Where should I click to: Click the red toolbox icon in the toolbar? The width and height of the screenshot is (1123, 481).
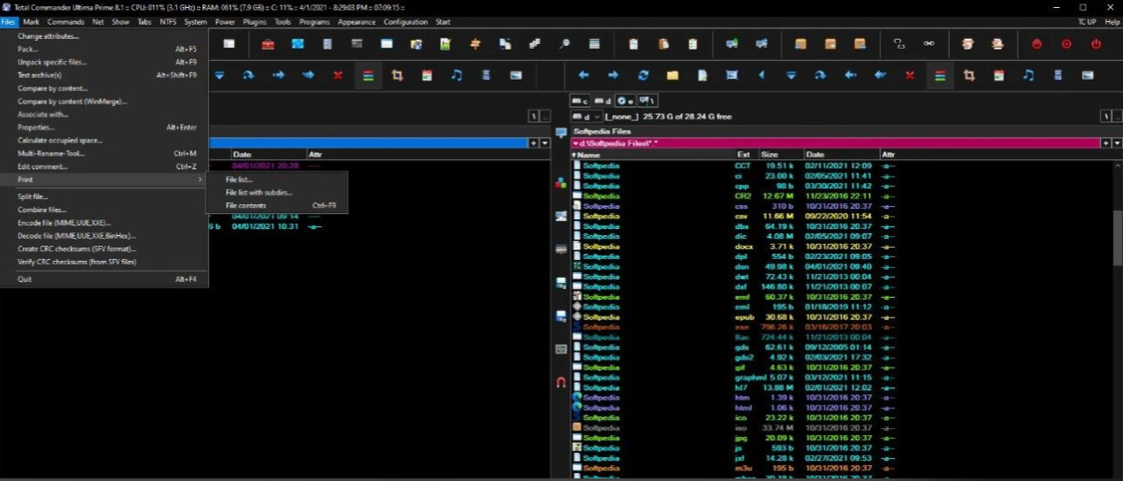tap(267, 43)
